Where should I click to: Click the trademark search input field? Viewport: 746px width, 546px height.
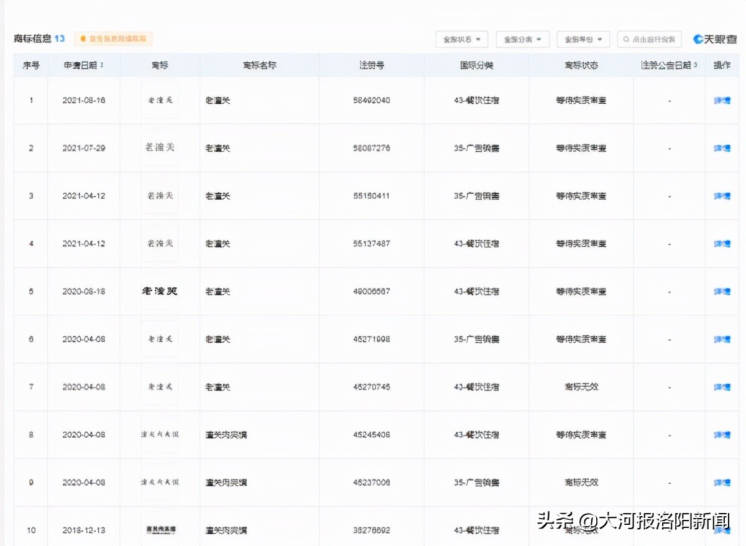click(x=650, y=39)
